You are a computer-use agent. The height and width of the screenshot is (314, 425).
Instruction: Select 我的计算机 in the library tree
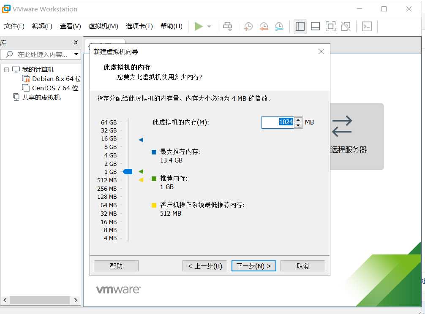click(38, 70)
